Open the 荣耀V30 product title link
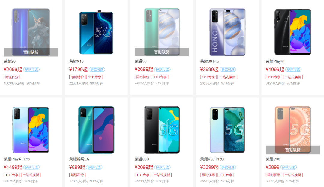The image size is (324, 187). [x=273, y=159]
